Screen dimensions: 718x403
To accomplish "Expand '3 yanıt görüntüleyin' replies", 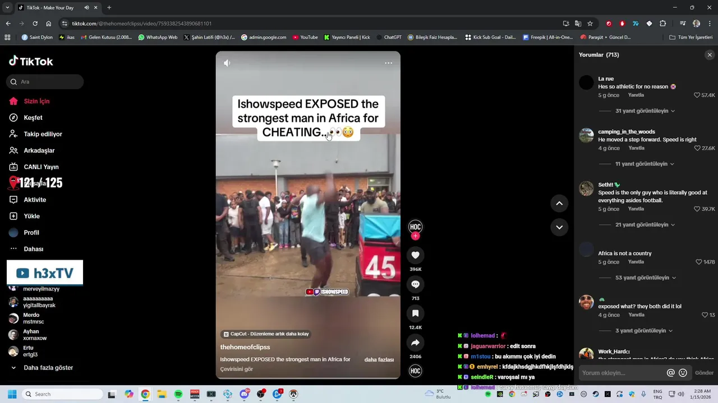I will (644, 331).
